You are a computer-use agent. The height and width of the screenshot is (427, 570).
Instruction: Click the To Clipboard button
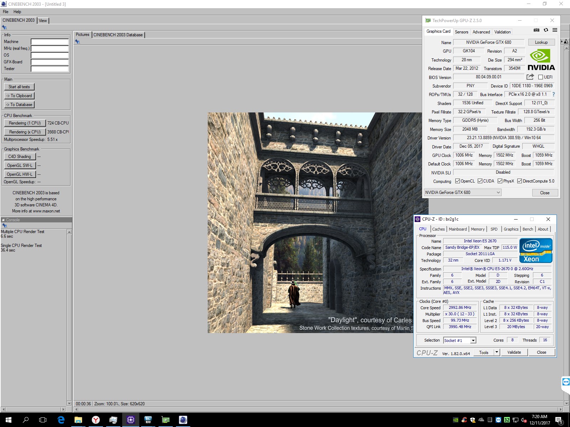[19, 96]
